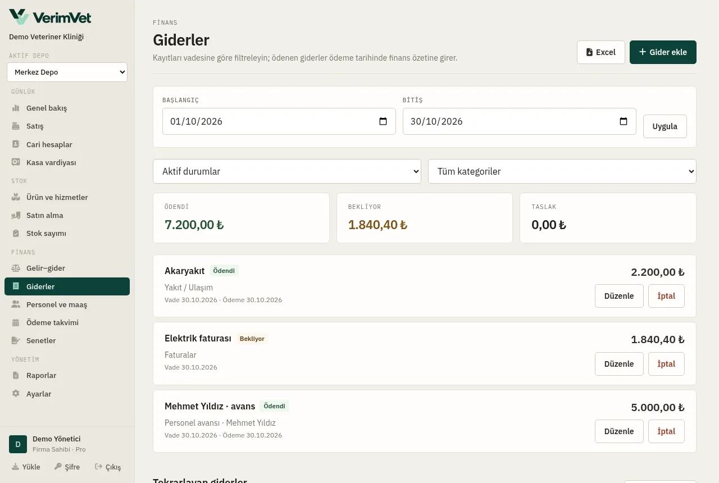719x483 pixels.
Task: Click the Kasa vardiyası icon in sidebar
Action: (x=16, y=162)
